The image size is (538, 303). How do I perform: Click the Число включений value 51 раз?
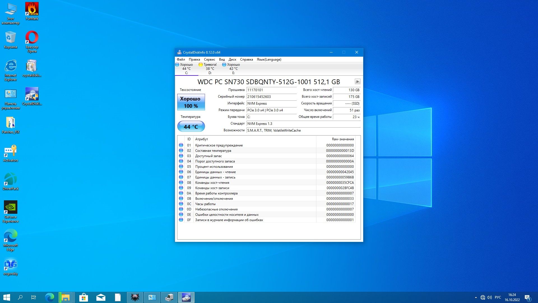click(x=346, y=110)
